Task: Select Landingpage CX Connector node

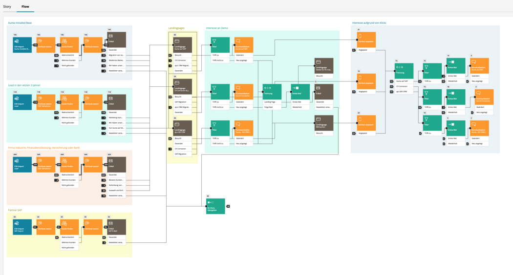Action: (x=183, y=87)
